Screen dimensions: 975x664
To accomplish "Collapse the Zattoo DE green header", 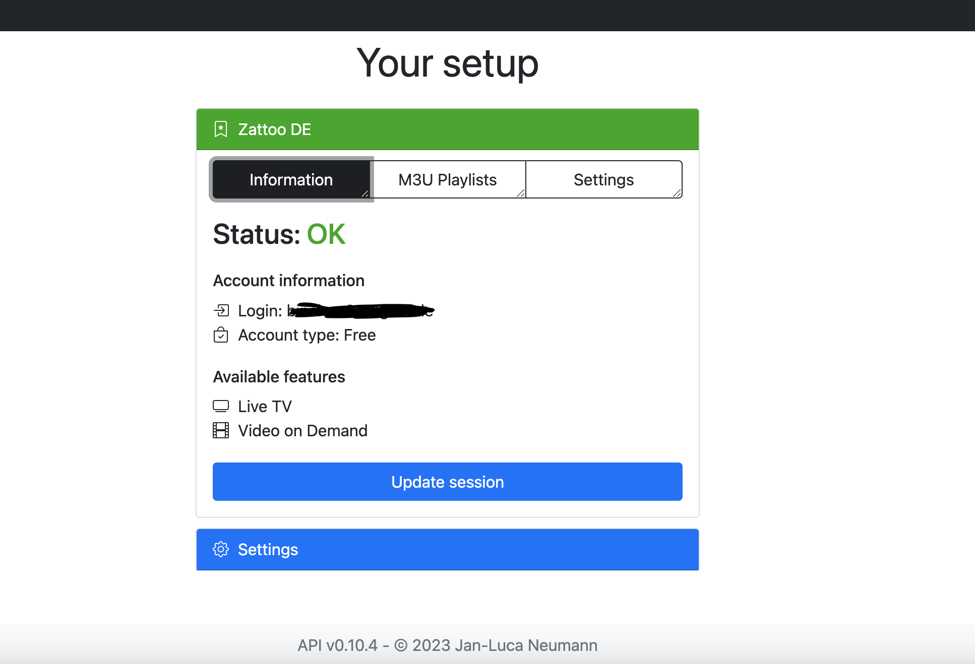I will pyautogui.click(x=448, y=129).
